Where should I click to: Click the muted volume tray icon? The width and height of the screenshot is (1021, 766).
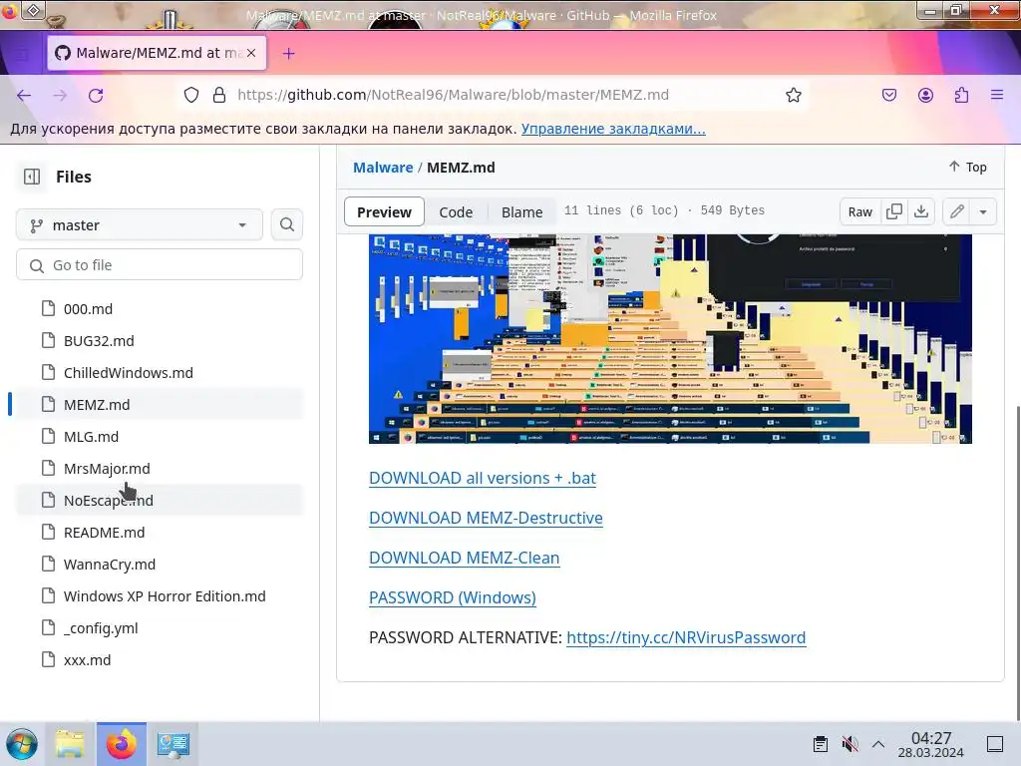click(x=850, y=744)
